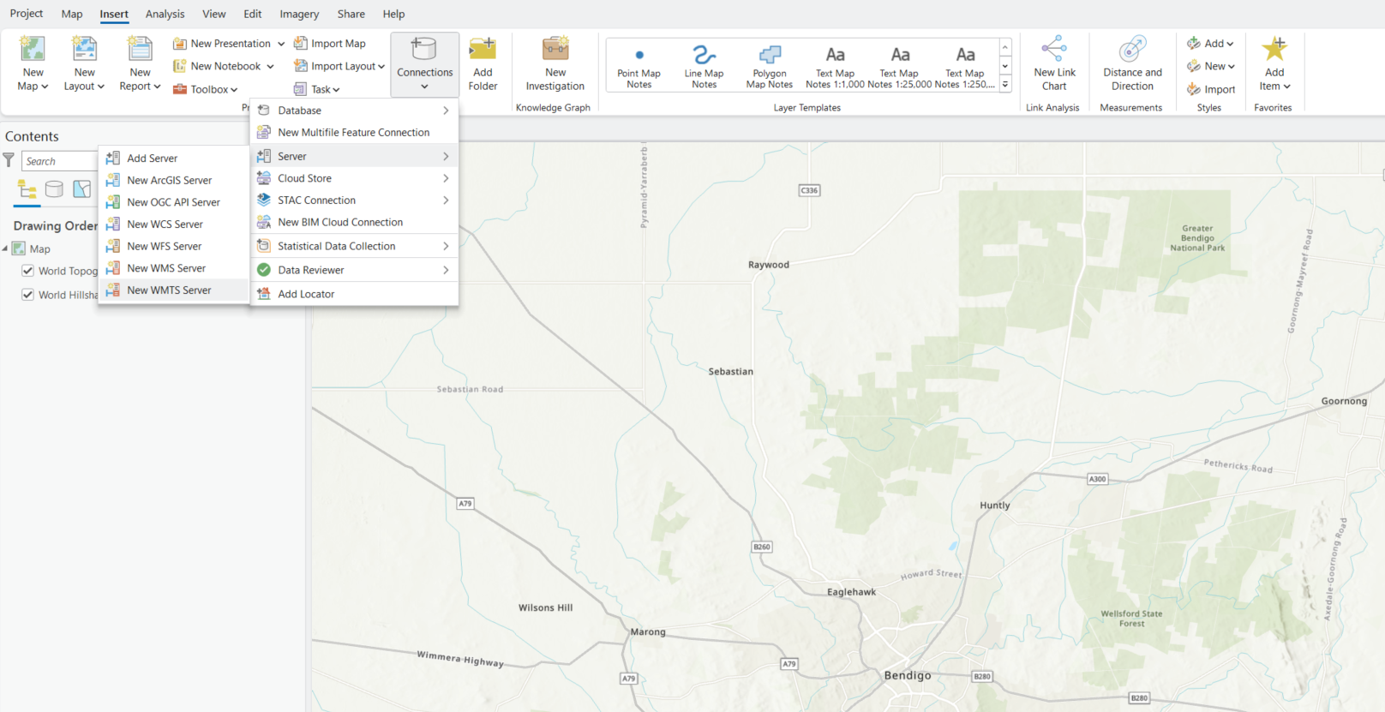Toggle World Topographic layer visibility checkbox
Screen dimensions: 1385x712
(27, 271)
